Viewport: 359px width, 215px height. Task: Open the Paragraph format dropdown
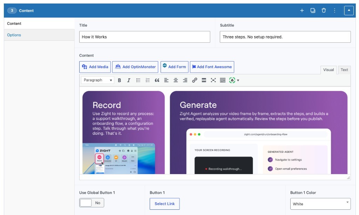97,80
